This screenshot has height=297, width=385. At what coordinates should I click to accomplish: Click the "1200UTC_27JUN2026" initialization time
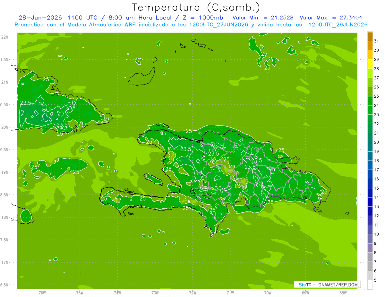point(219,25)
